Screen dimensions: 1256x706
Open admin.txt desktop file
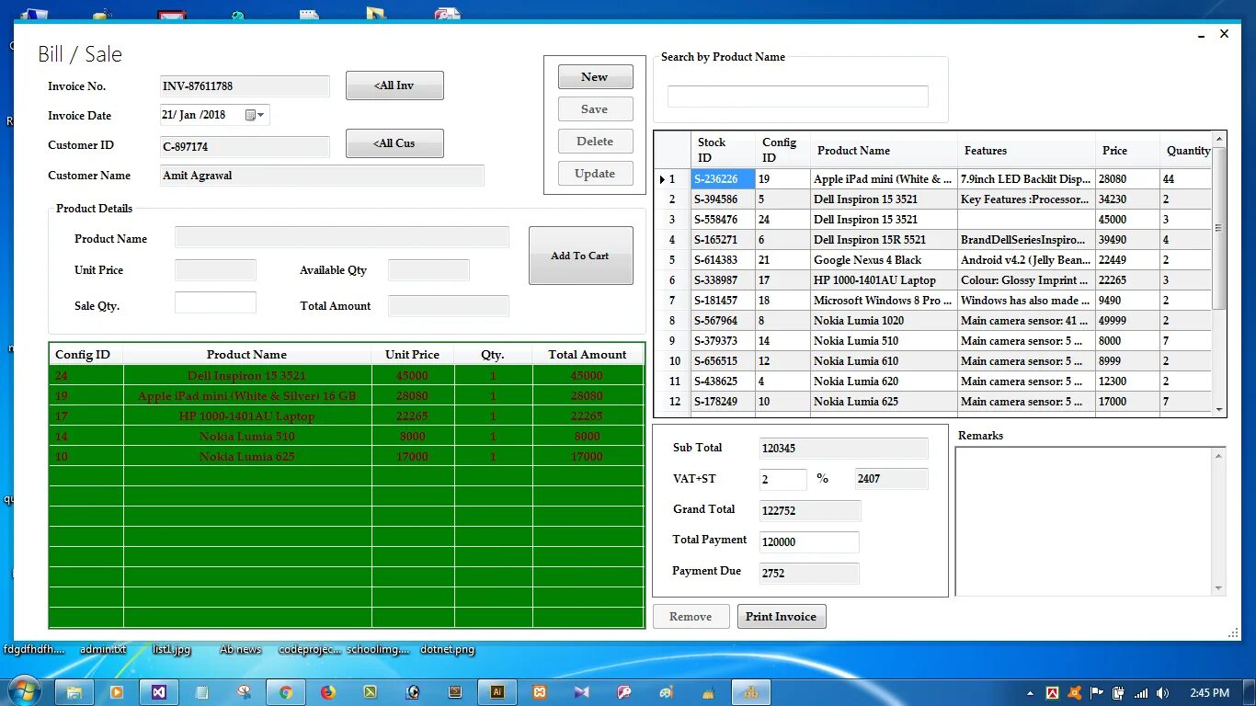(x=103, y=649)
